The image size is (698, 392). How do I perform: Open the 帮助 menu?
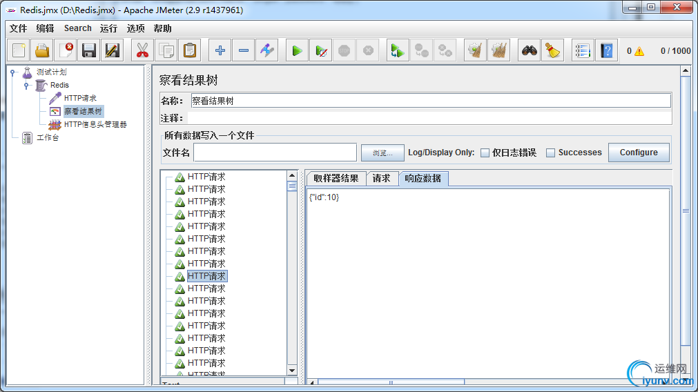pyautogui.click(x=162, y=28)
